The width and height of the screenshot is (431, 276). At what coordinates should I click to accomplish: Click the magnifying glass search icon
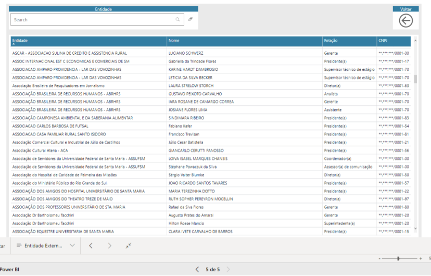point(178,19)
